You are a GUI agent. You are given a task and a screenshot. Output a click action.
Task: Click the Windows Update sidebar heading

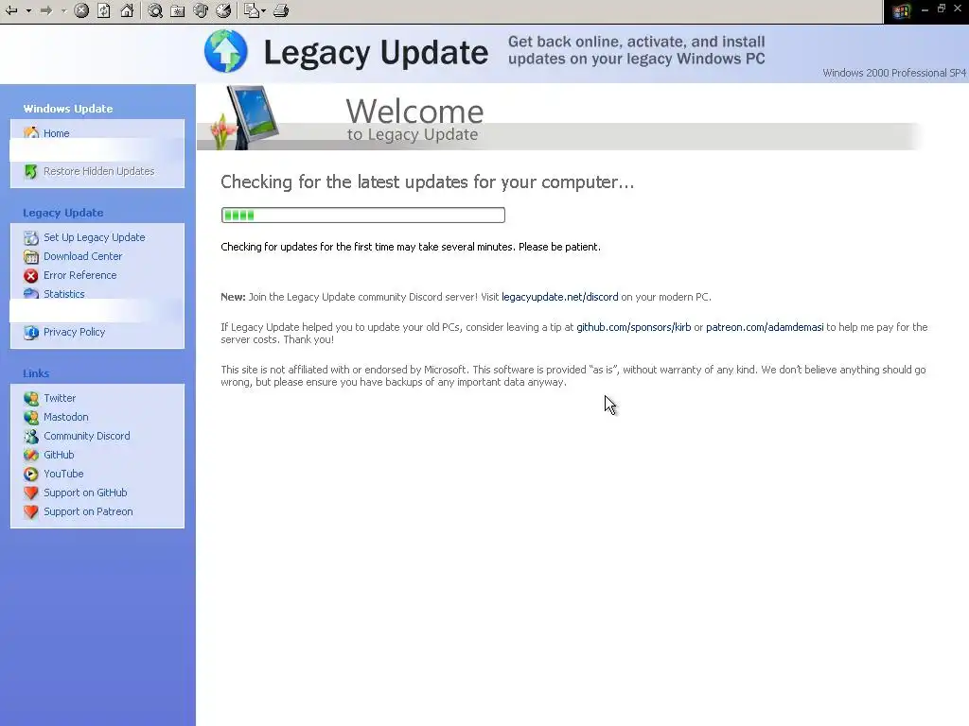coord(68,109)
